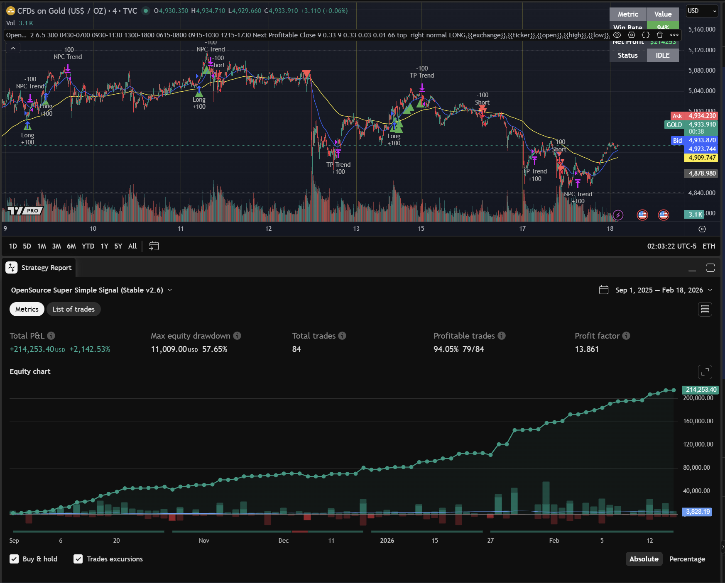
Task: Open the price scale settings gear
Action: (702, 229)
